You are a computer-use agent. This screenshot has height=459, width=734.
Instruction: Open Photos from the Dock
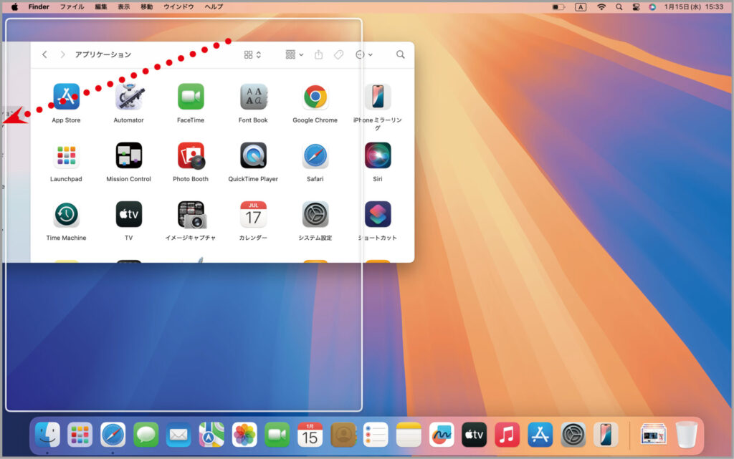244,435
